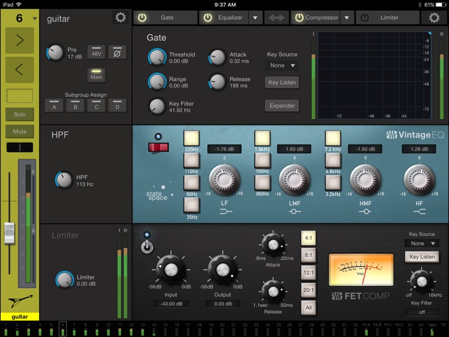Toggle Gate power icon
The image size is (449, 337).
pyautogui.click(x=142, y=18)
